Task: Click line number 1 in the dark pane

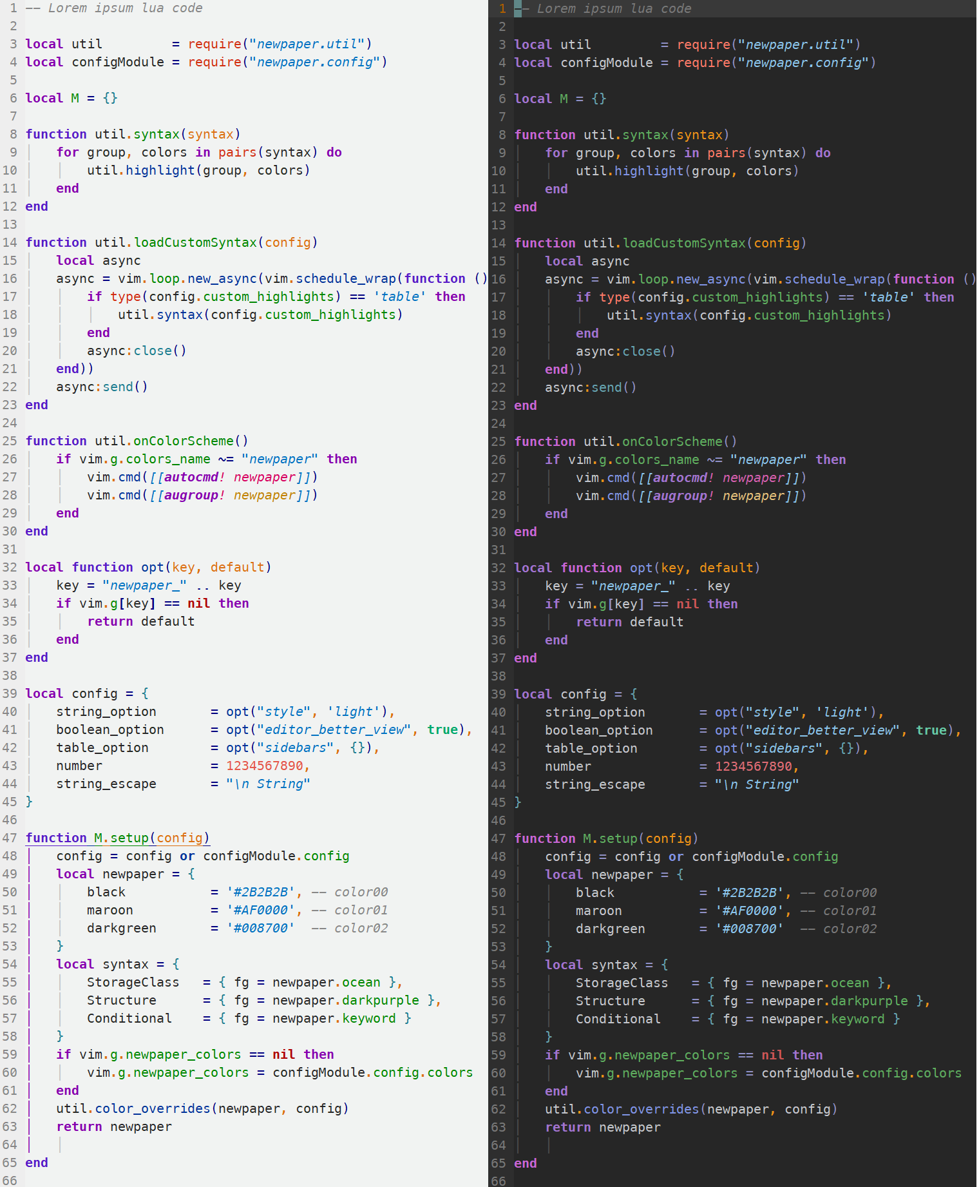Action: (x=502, y=8)
